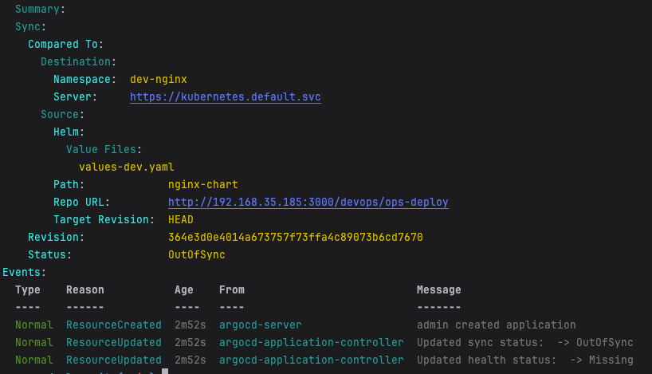Click the Message column header
Image resolution: width=652 pixels, height=374 pixels.
tap(438, 290)
